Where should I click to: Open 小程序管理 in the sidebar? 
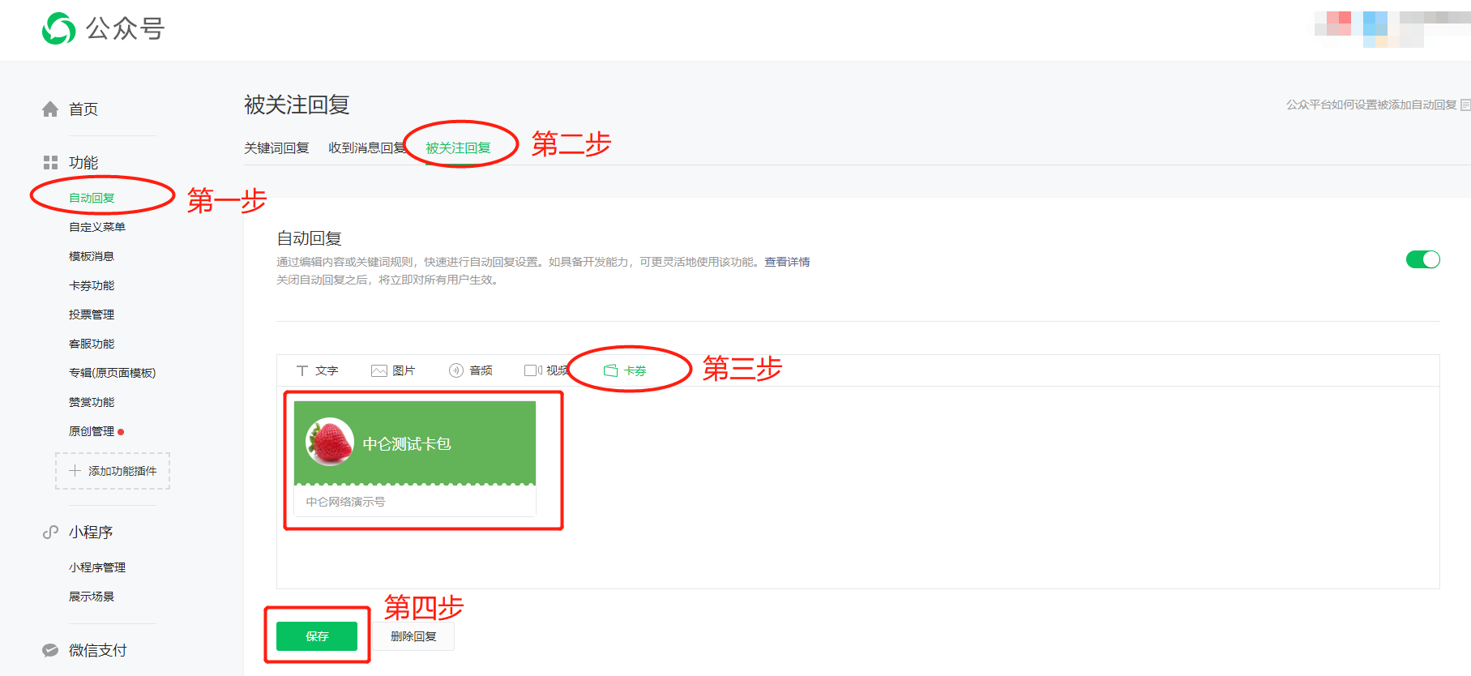tap(97, 567)
